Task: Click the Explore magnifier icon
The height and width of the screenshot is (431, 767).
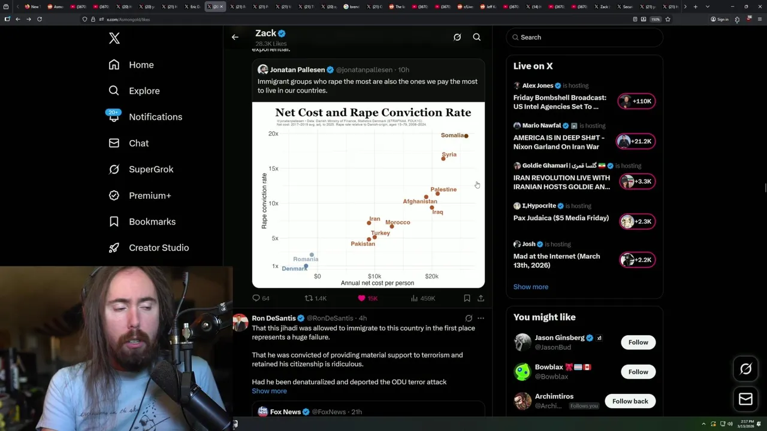Action: 114,91
